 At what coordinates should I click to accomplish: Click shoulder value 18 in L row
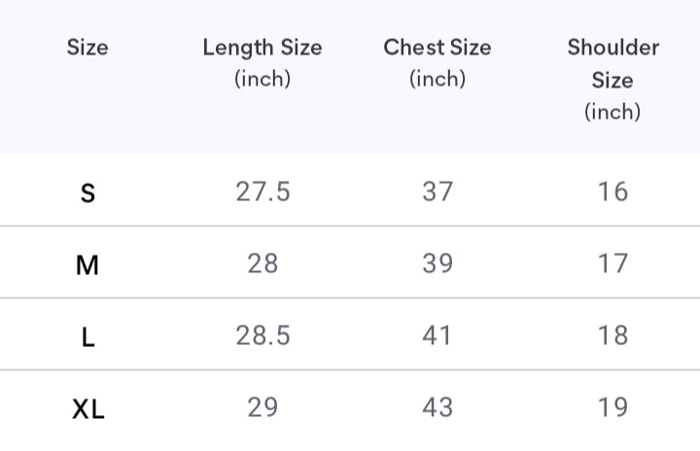click(612, 335)
